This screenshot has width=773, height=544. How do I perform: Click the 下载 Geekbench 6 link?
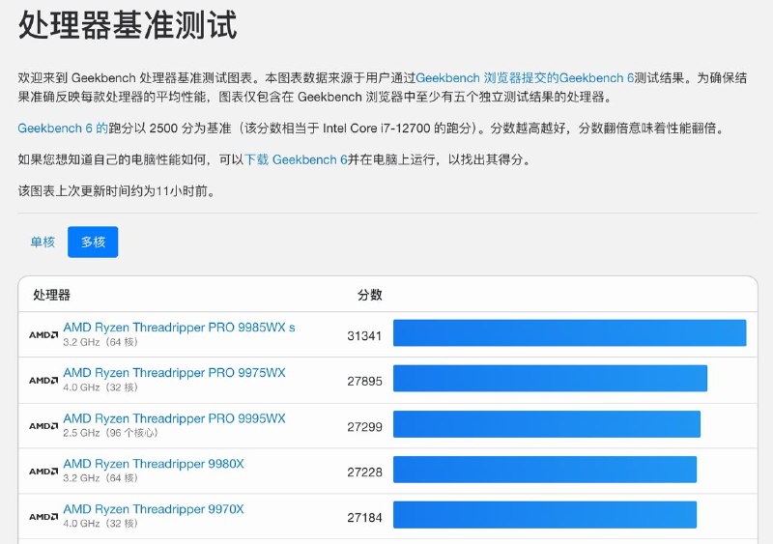[296, 159]
